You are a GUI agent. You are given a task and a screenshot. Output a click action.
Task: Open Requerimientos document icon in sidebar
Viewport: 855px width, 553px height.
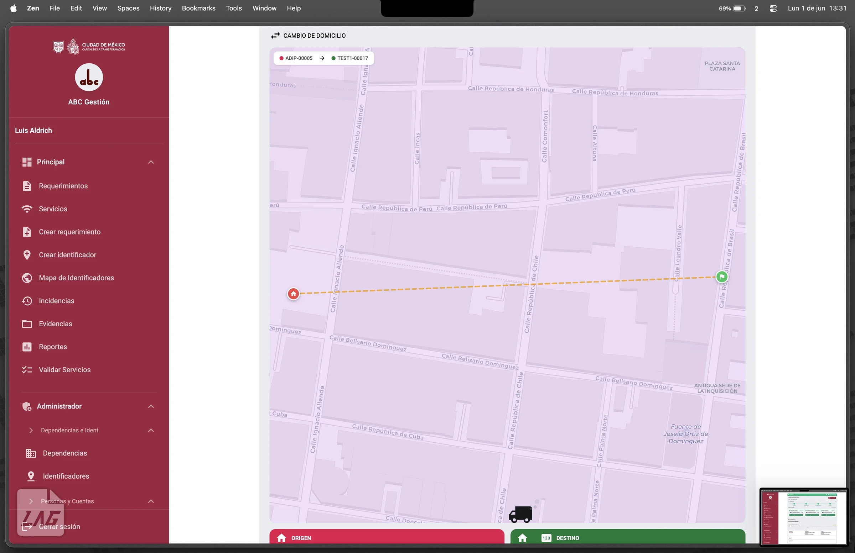tap(27, 186)
